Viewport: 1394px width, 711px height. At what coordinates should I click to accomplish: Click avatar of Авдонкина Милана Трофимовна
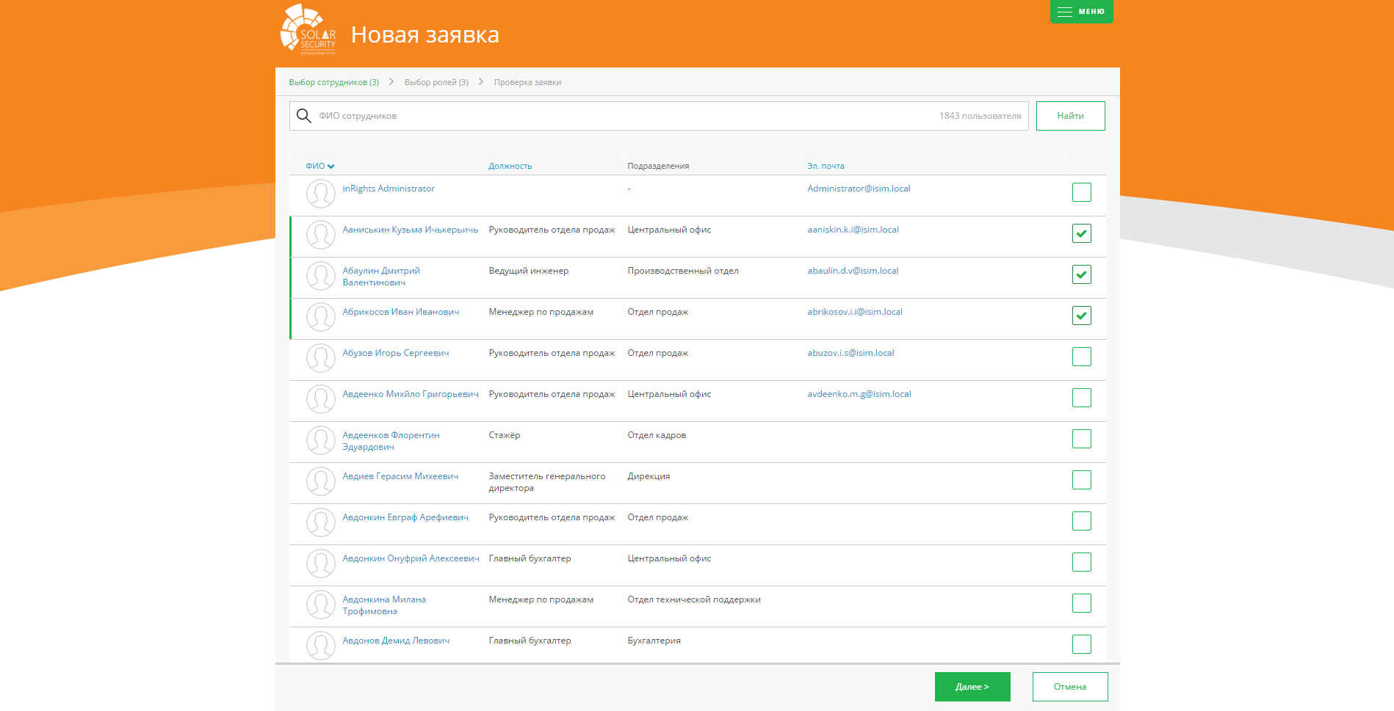point(321,605)
